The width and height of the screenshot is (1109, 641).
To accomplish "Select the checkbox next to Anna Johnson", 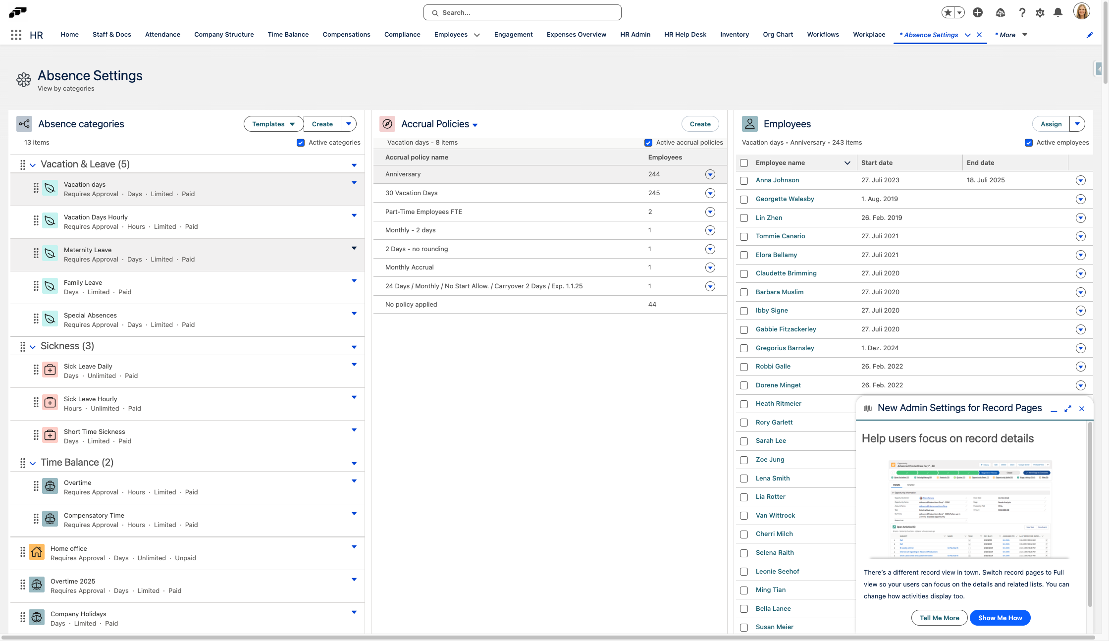I will 743,180.
